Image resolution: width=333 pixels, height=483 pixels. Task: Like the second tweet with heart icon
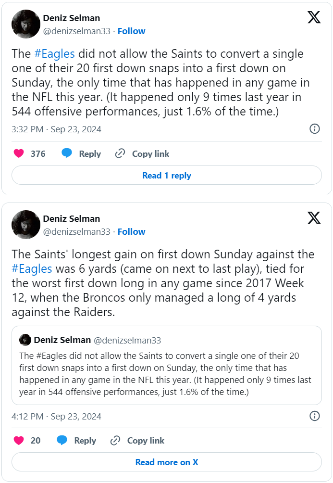pos(19,441)
